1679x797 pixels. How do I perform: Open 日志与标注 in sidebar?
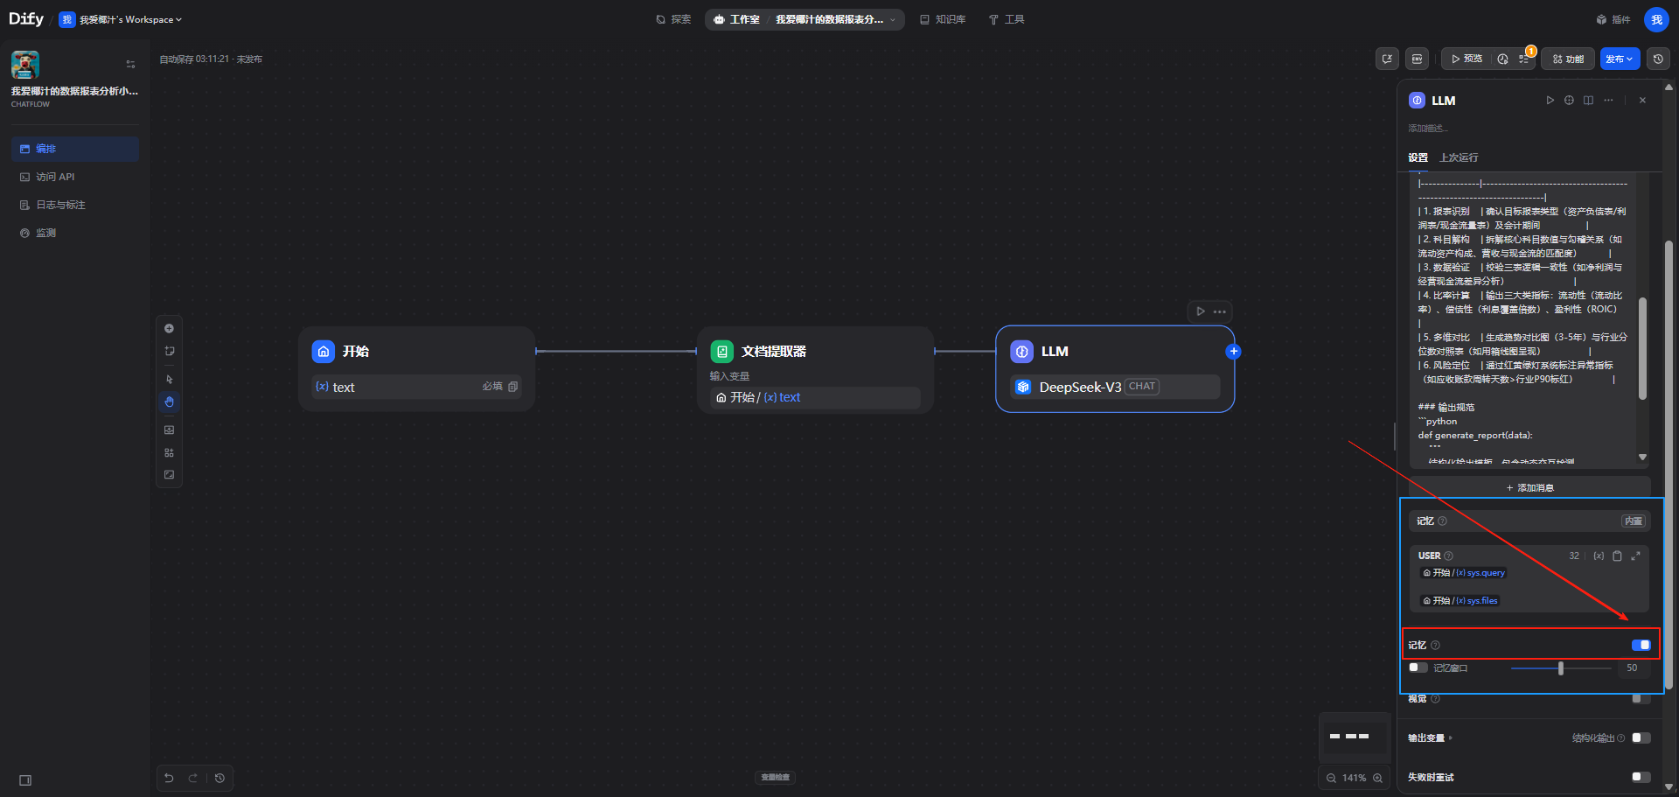tap(75, 205)
